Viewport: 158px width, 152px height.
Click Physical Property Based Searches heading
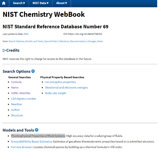pos(62,77)
